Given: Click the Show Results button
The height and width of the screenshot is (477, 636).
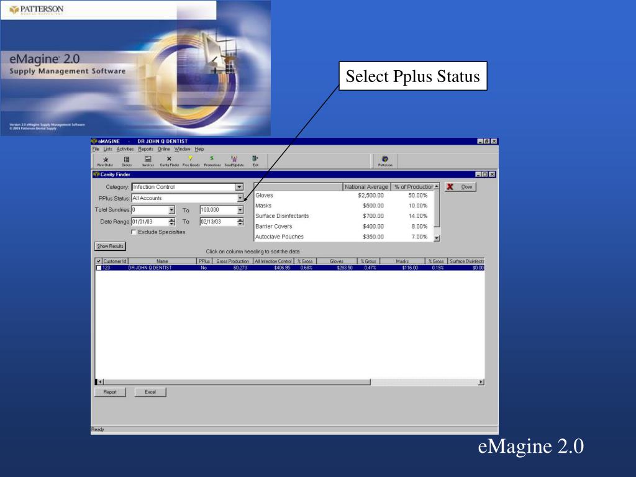Looking at the screenshot, I should pyautogui.click(x=110, y=246).
